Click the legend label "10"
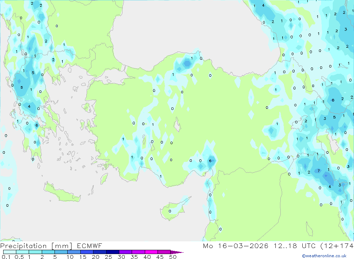The image size is (354, 259). [x=70, y=257]
